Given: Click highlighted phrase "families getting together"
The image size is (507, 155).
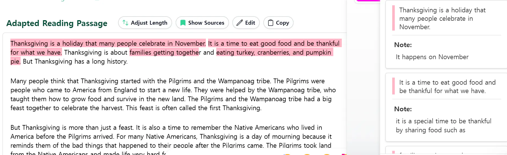Looking at the screenshot, I should pyautogui.click(x=165, y=52).
